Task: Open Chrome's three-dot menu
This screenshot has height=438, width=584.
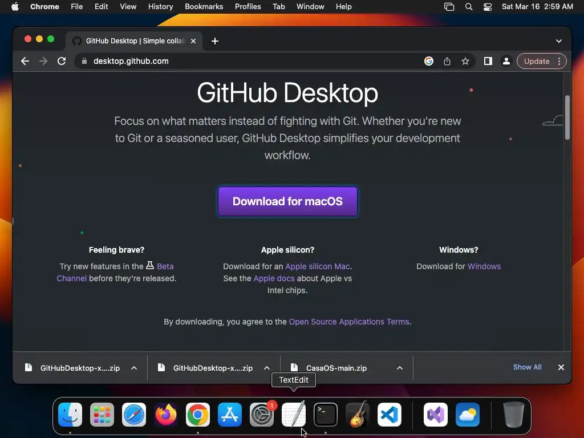Action: [x=559, y=61]
